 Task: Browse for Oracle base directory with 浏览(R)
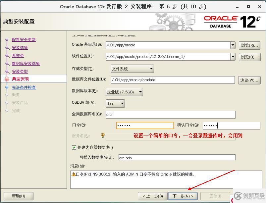(249, 45)
